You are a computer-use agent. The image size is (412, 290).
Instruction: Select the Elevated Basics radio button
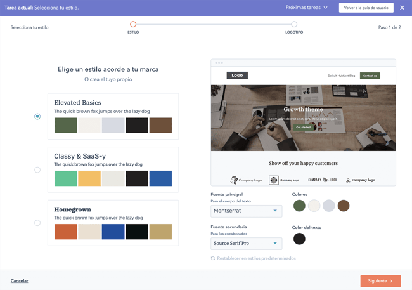point(37,117)
